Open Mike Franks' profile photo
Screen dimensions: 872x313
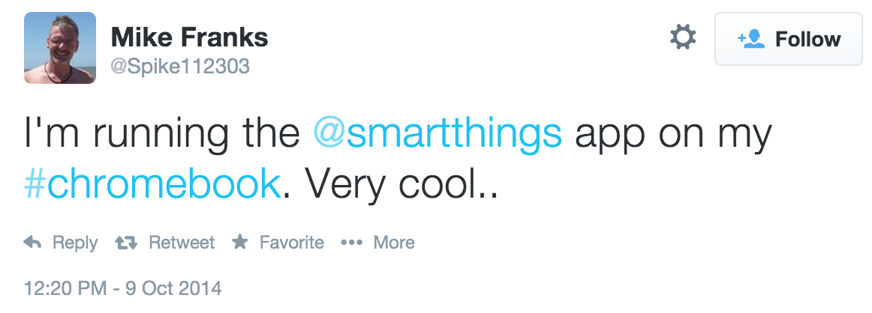[x=60, y=48]
